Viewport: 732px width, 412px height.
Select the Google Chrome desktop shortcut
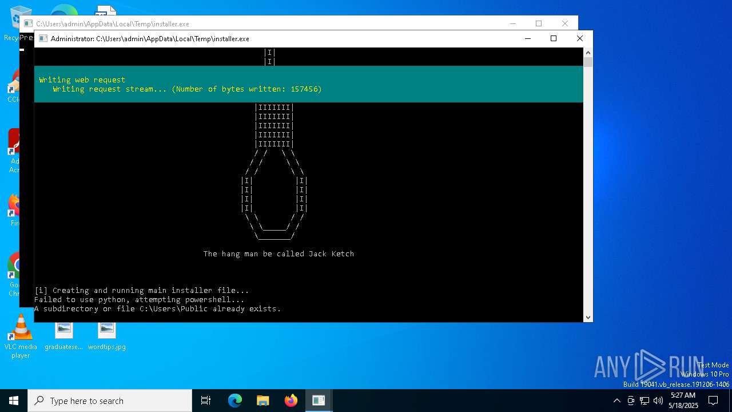click(14, 275)
